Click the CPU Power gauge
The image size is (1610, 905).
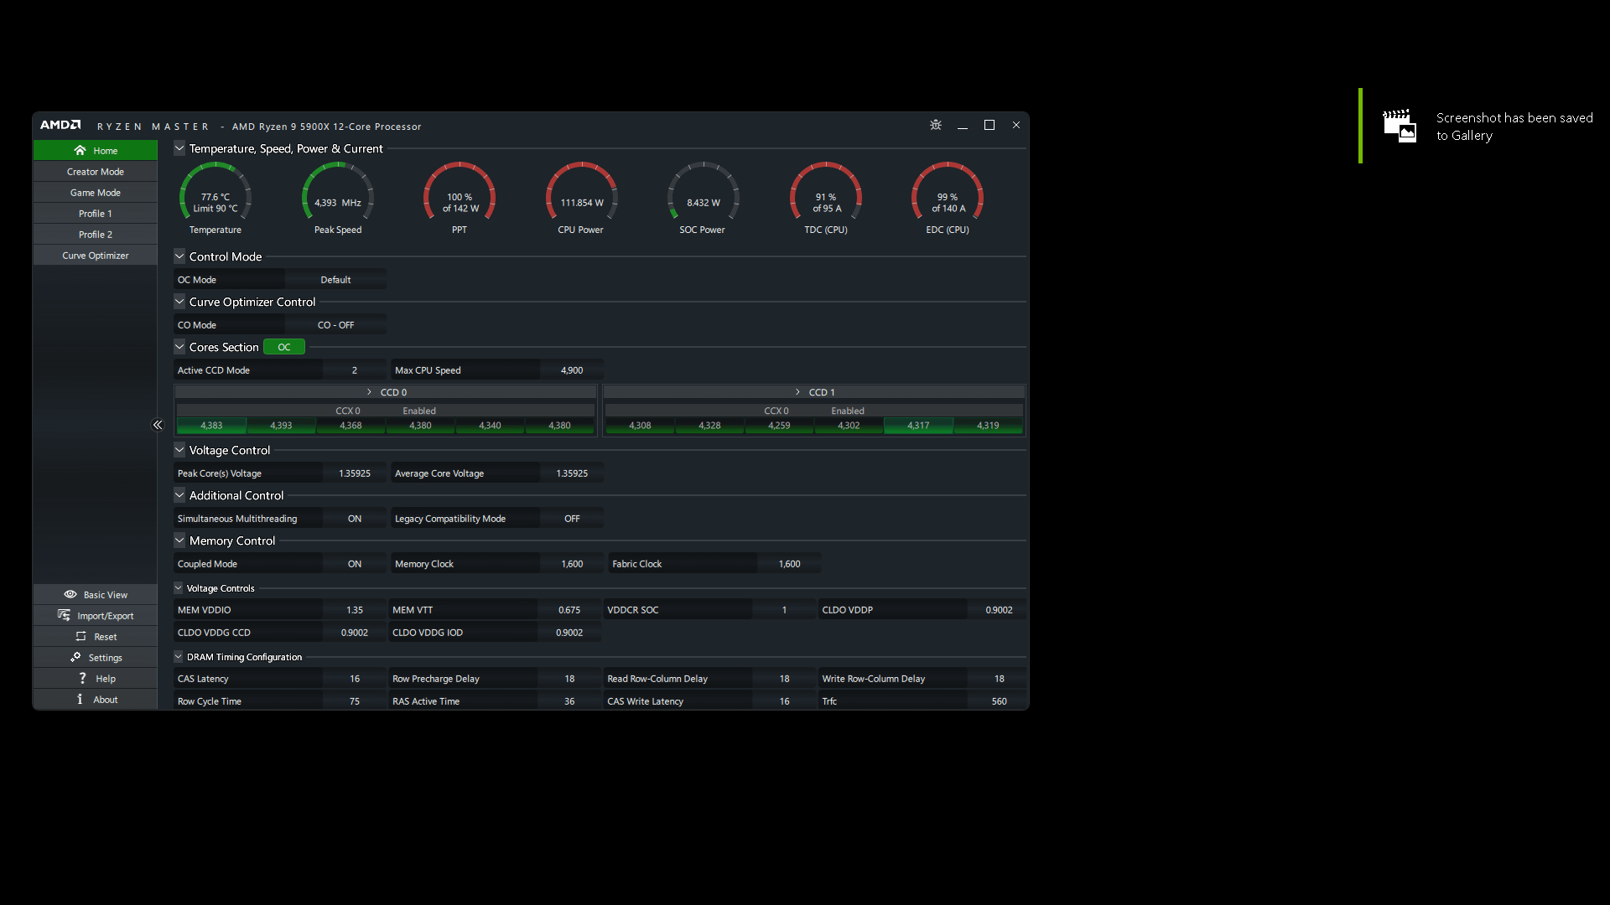tap(582, 192)
